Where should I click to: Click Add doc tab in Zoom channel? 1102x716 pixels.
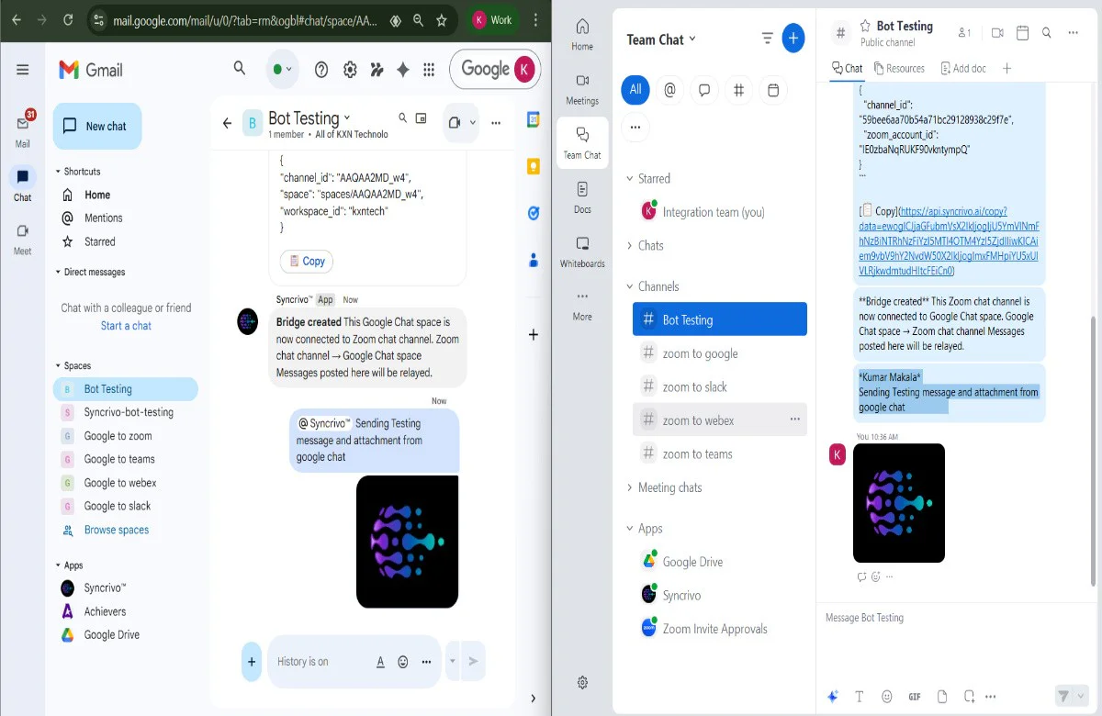pyautogui.click(x=963, y=68)
